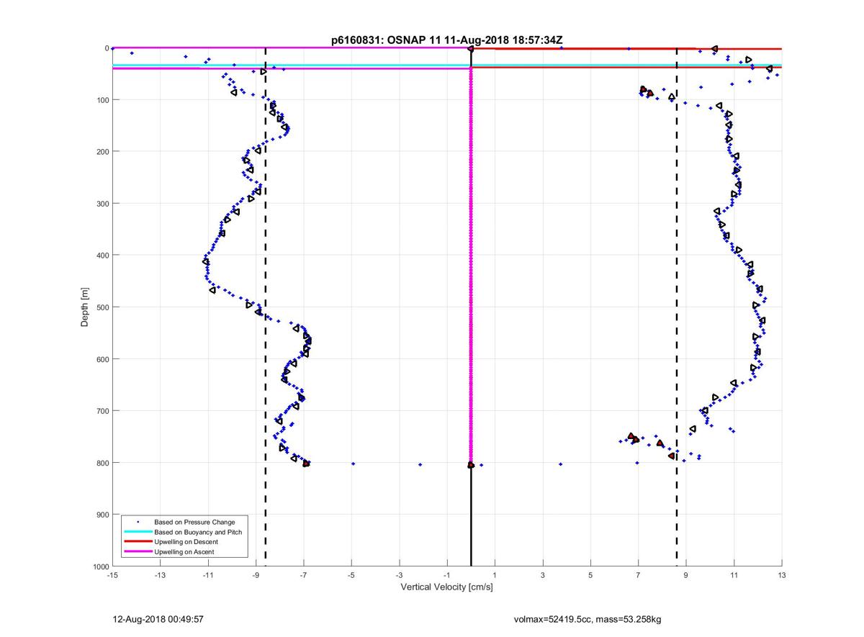The height and width of the screenshot is (637, 864).
Task: Click legend entry Based on Pressure Change
Action: point(194,522)
